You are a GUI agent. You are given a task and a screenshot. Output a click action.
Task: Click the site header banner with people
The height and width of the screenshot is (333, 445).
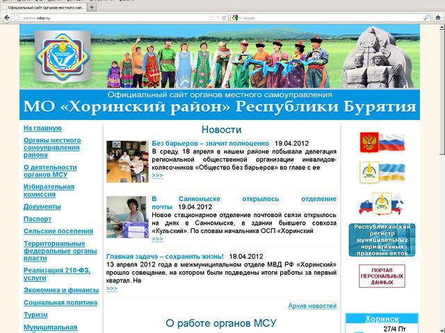[220, 56]
